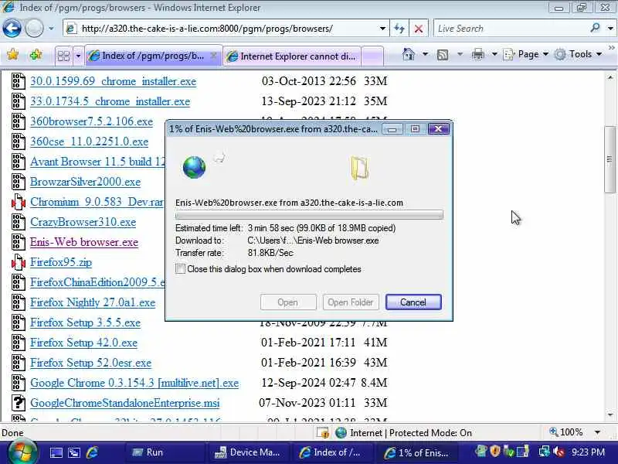Click the binary file icon beside CrazyBrowser310.exe
The height and width of the screenshot is (464, 618).
click(18, 222)
